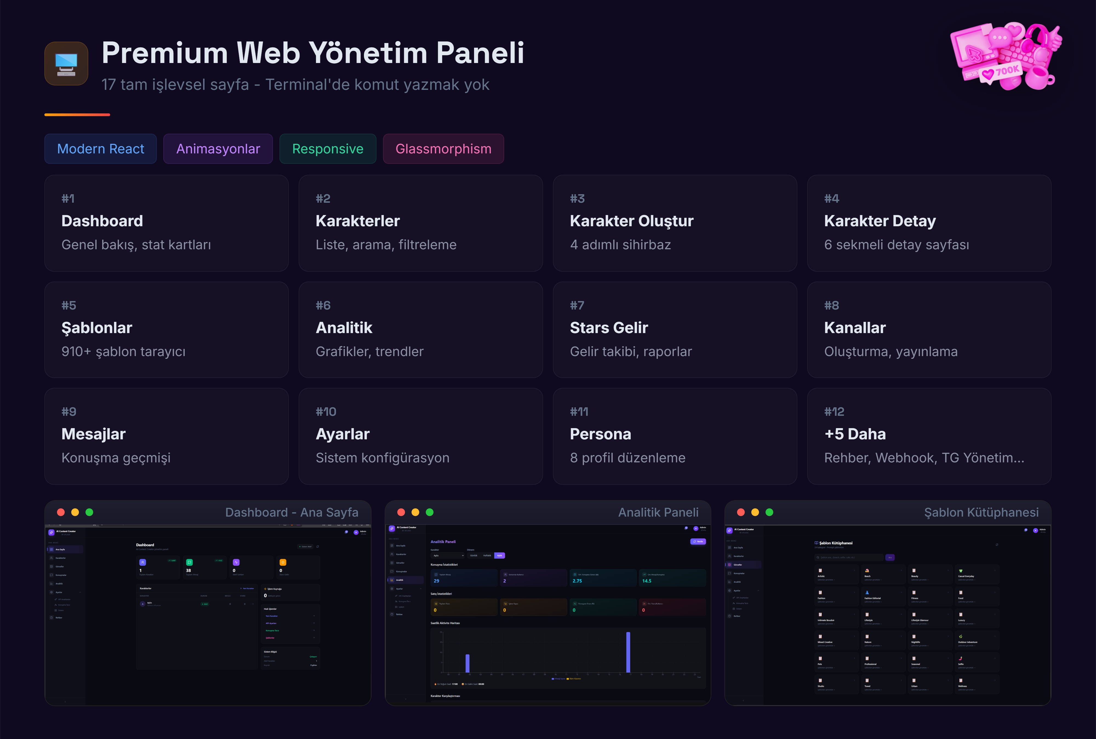1096x739 pixels.
Task: Expand the Artistic card chevron arrow
Action: pyautogui.click(x=855, y=571)
